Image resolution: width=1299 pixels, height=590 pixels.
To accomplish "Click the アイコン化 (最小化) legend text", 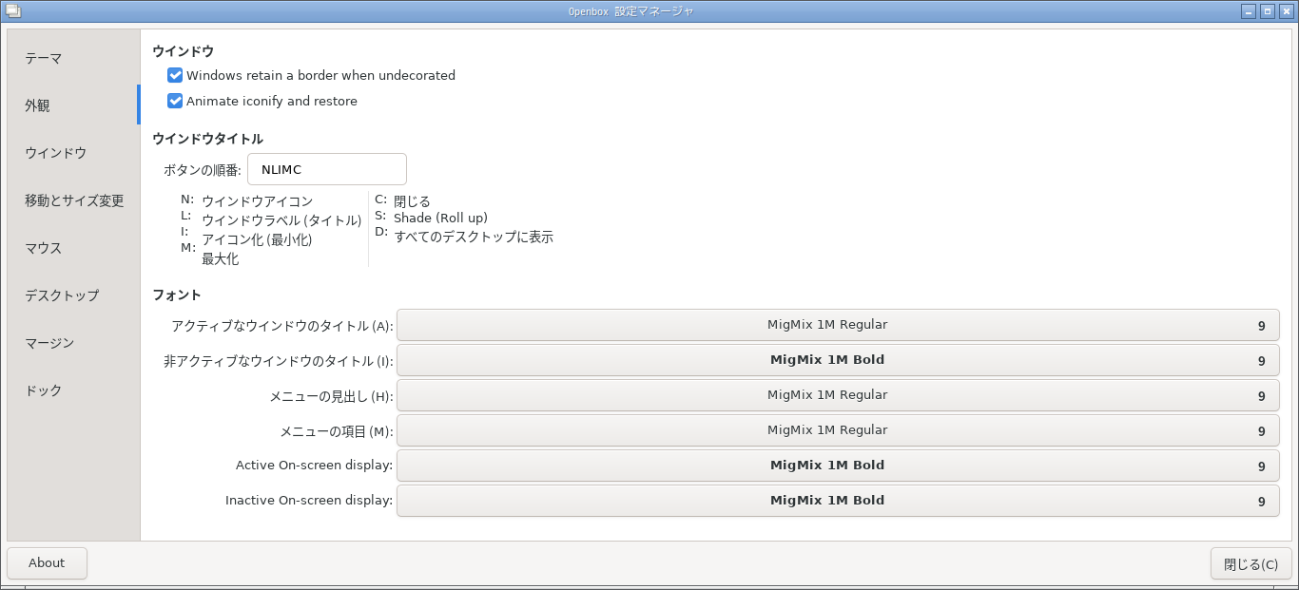I will (257, 239).
